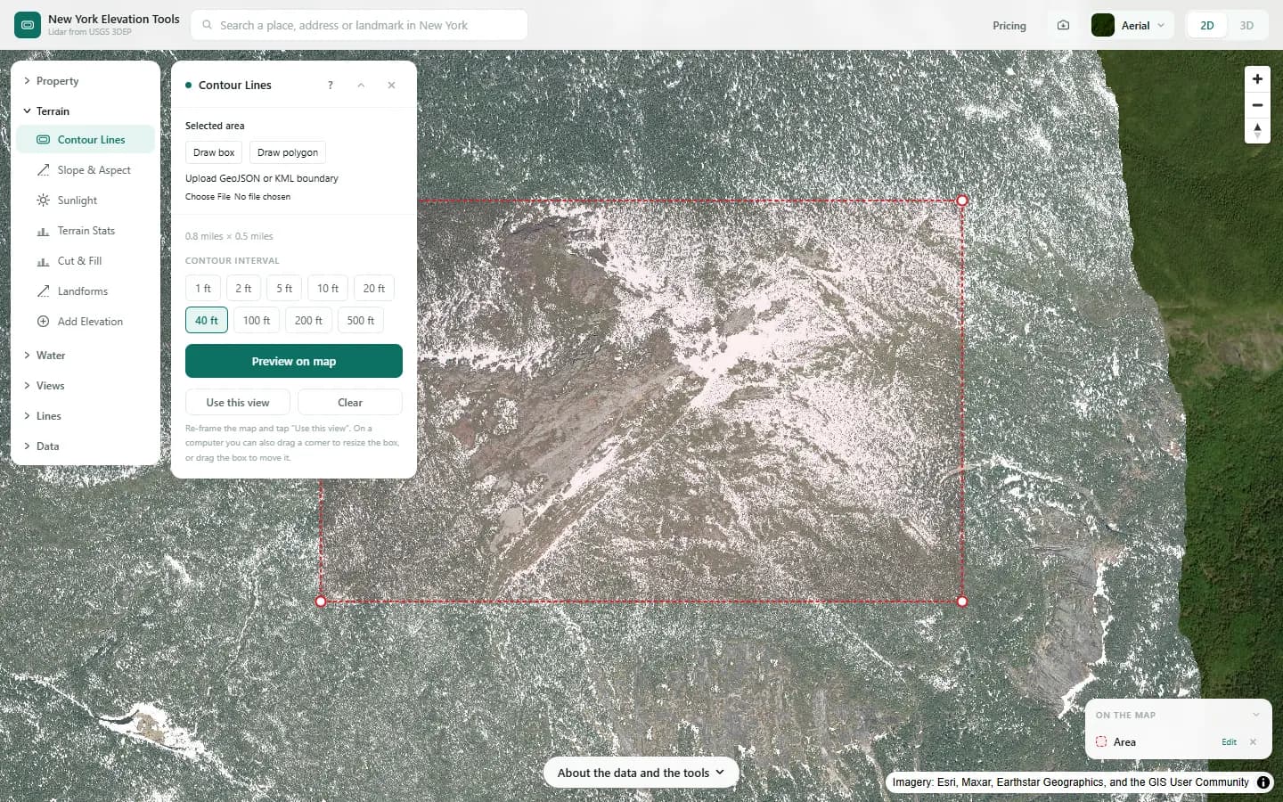
Task: Close the Contour Lines panel
Action: point(391,86)
